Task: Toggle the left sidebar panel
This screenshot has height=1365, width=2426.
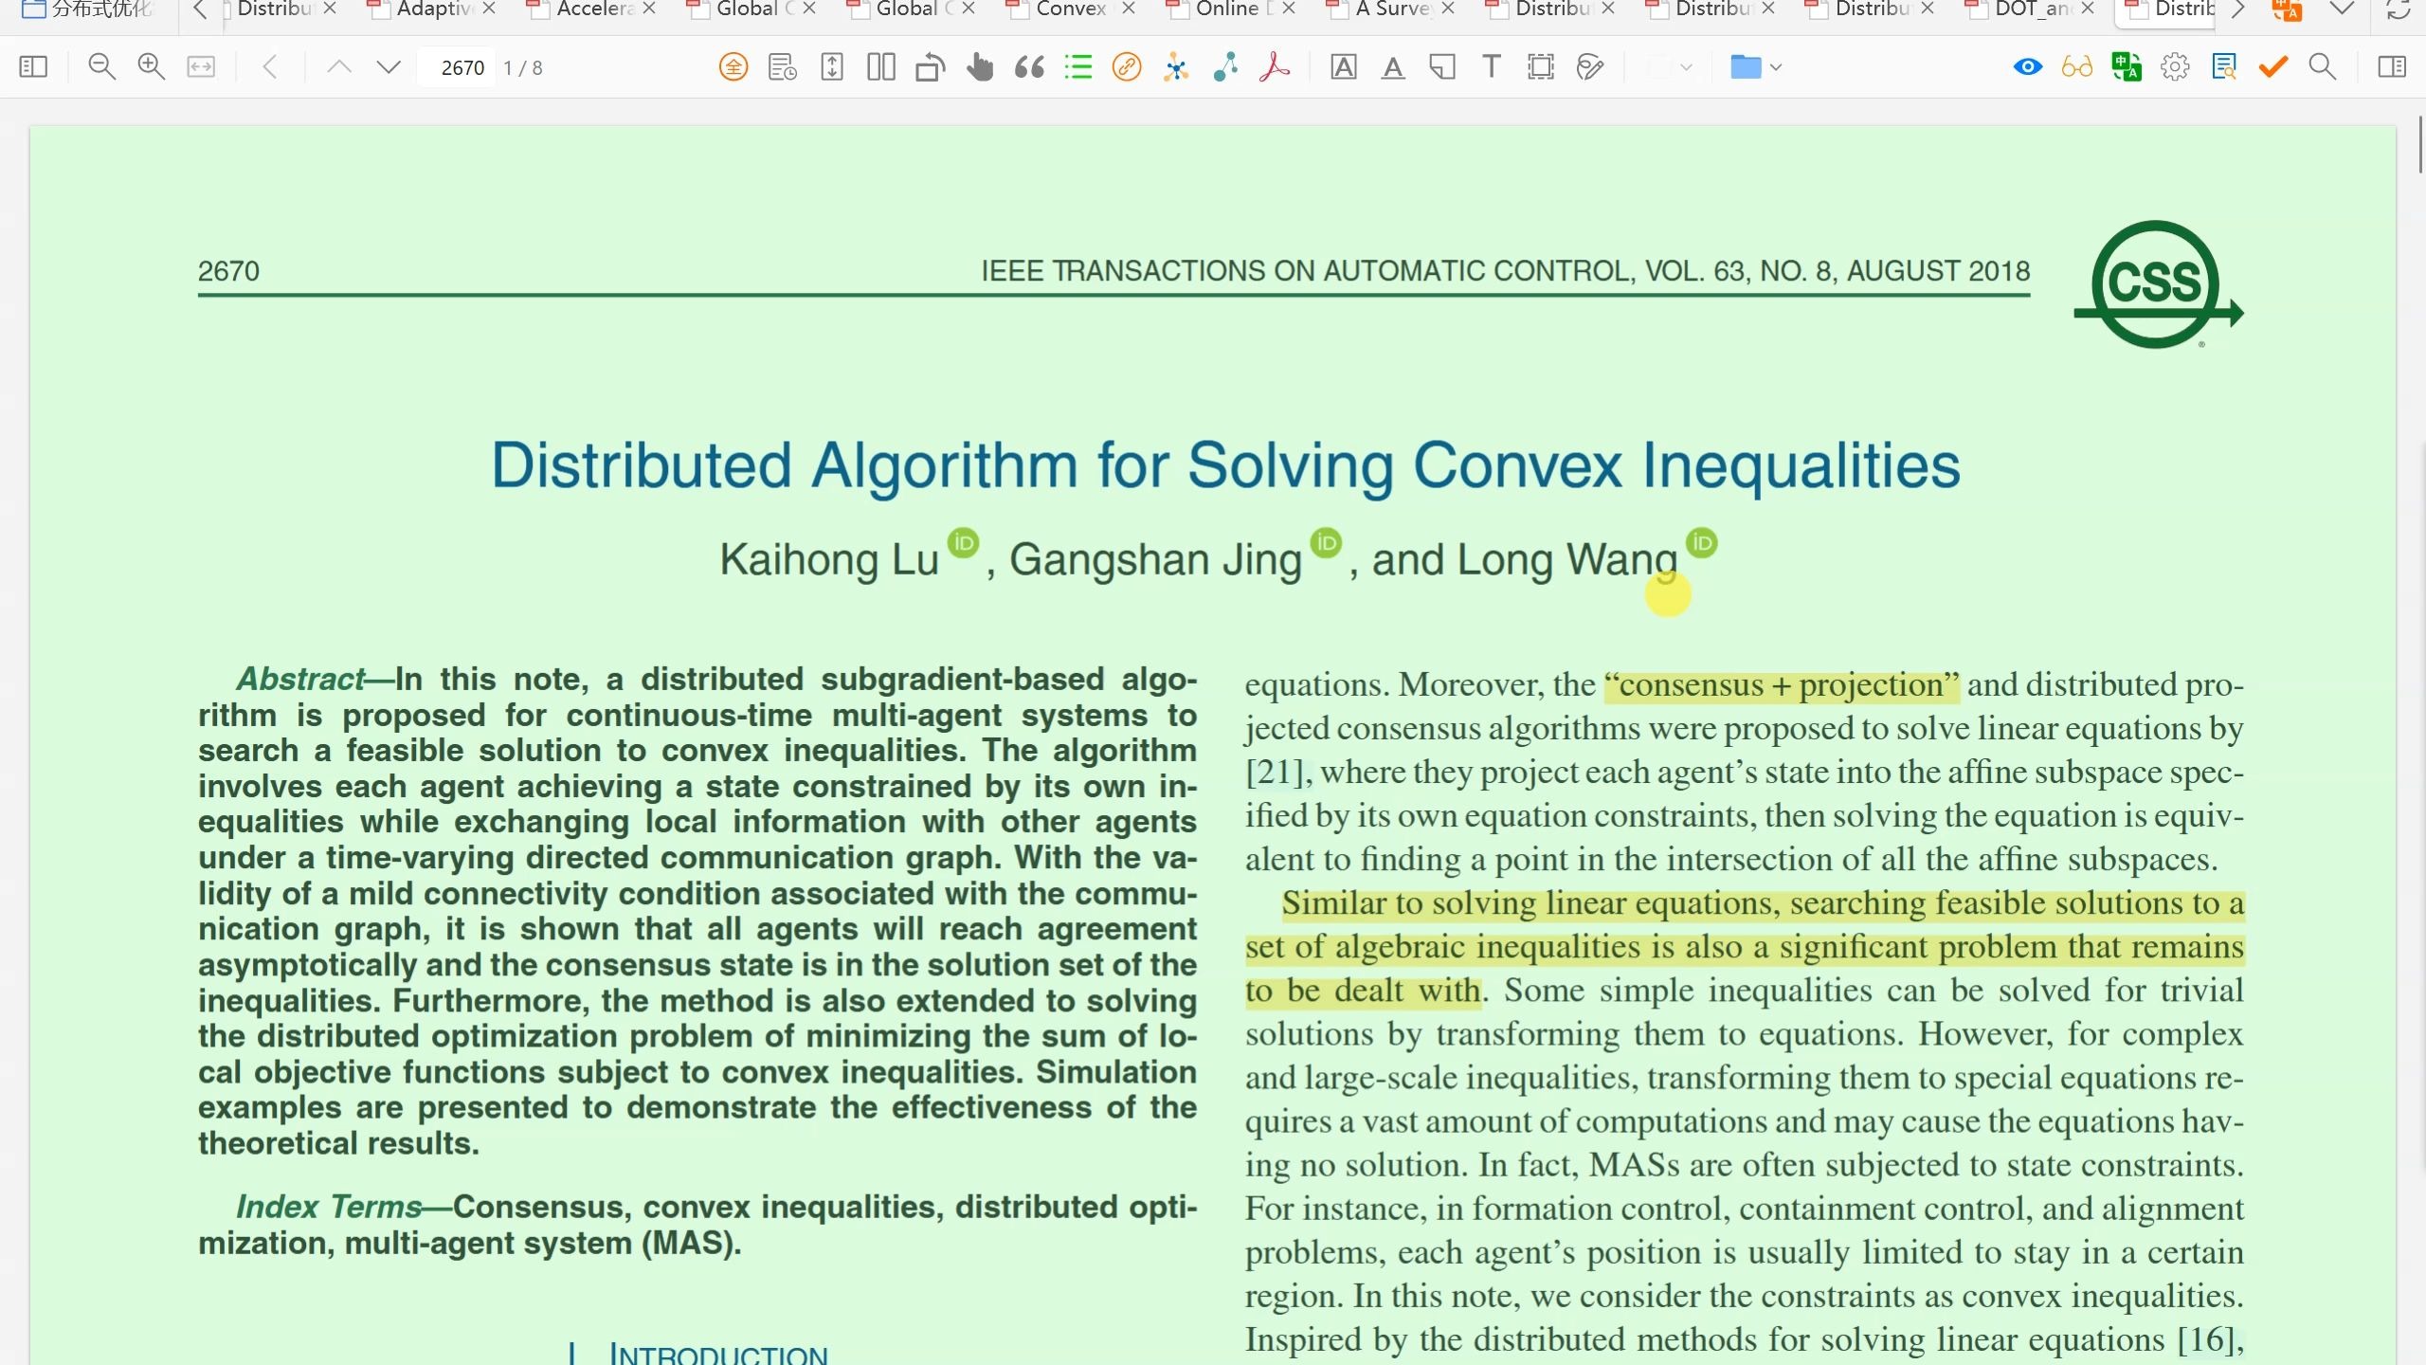Action: tap(33, 67)
